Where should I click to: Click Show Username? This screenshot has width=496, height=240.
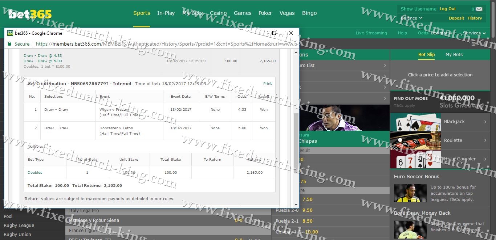(419, 9)
